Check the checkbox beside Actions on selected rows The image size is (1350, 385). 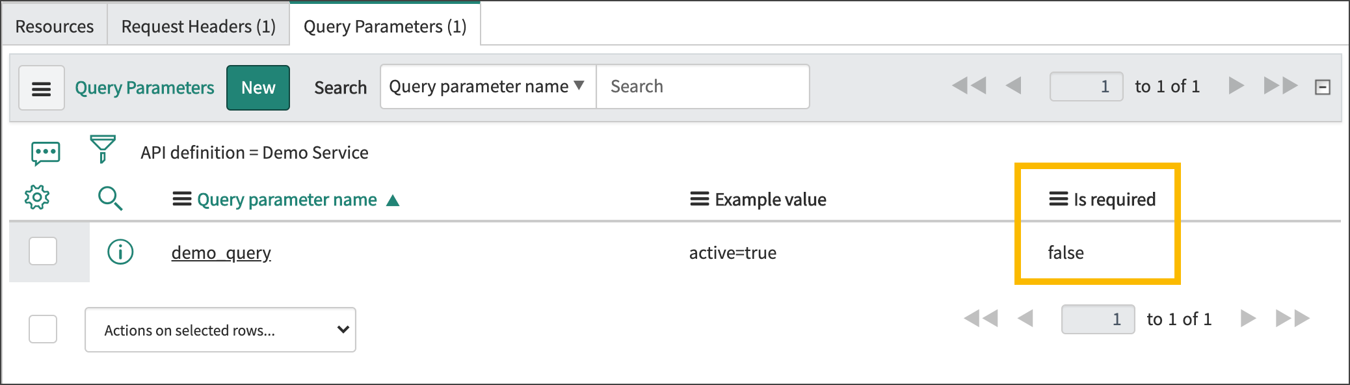(42, 330)
